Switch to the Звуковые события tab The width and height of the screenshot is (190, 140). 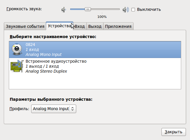point(25,26)
